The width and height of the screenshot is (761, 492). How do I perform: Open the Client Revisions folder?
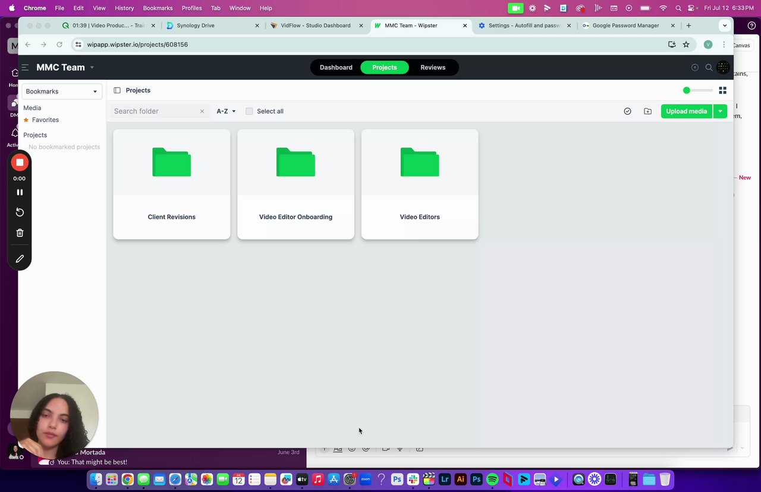tap(172, 184)
